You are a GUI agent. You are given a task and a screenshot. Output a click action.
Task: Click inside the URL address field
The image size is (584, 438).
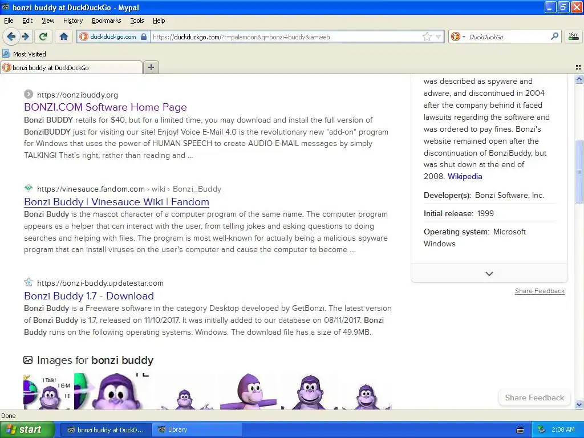(x=285, y=36)
